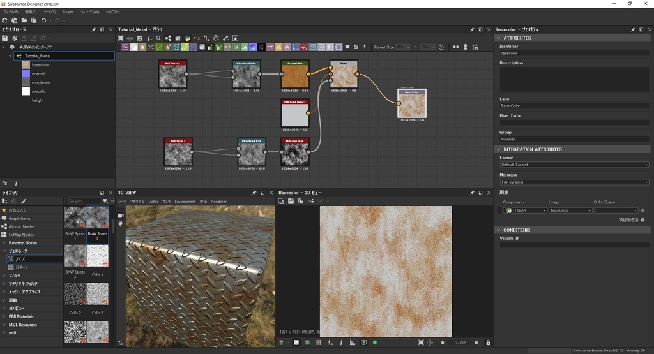Open the Format dropdown showing Default Format
The height and width of the screenshot is (354, 654).
tap(574, 165)
